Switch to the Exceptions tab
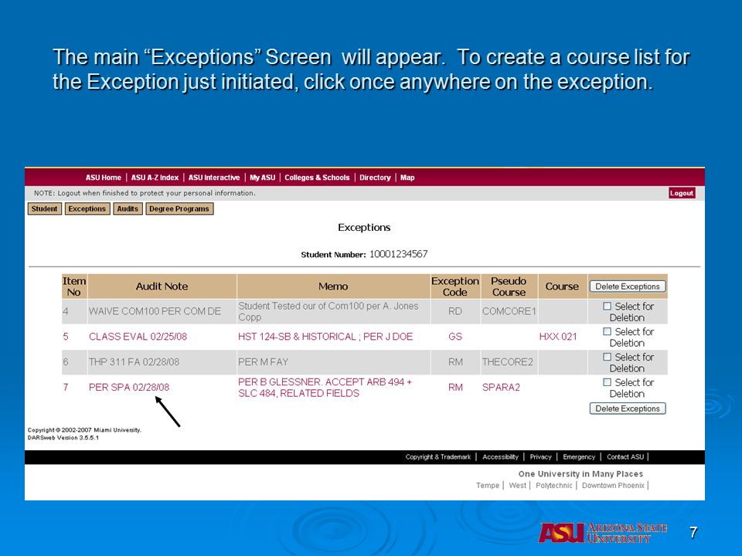 click(x=87, y=208)
